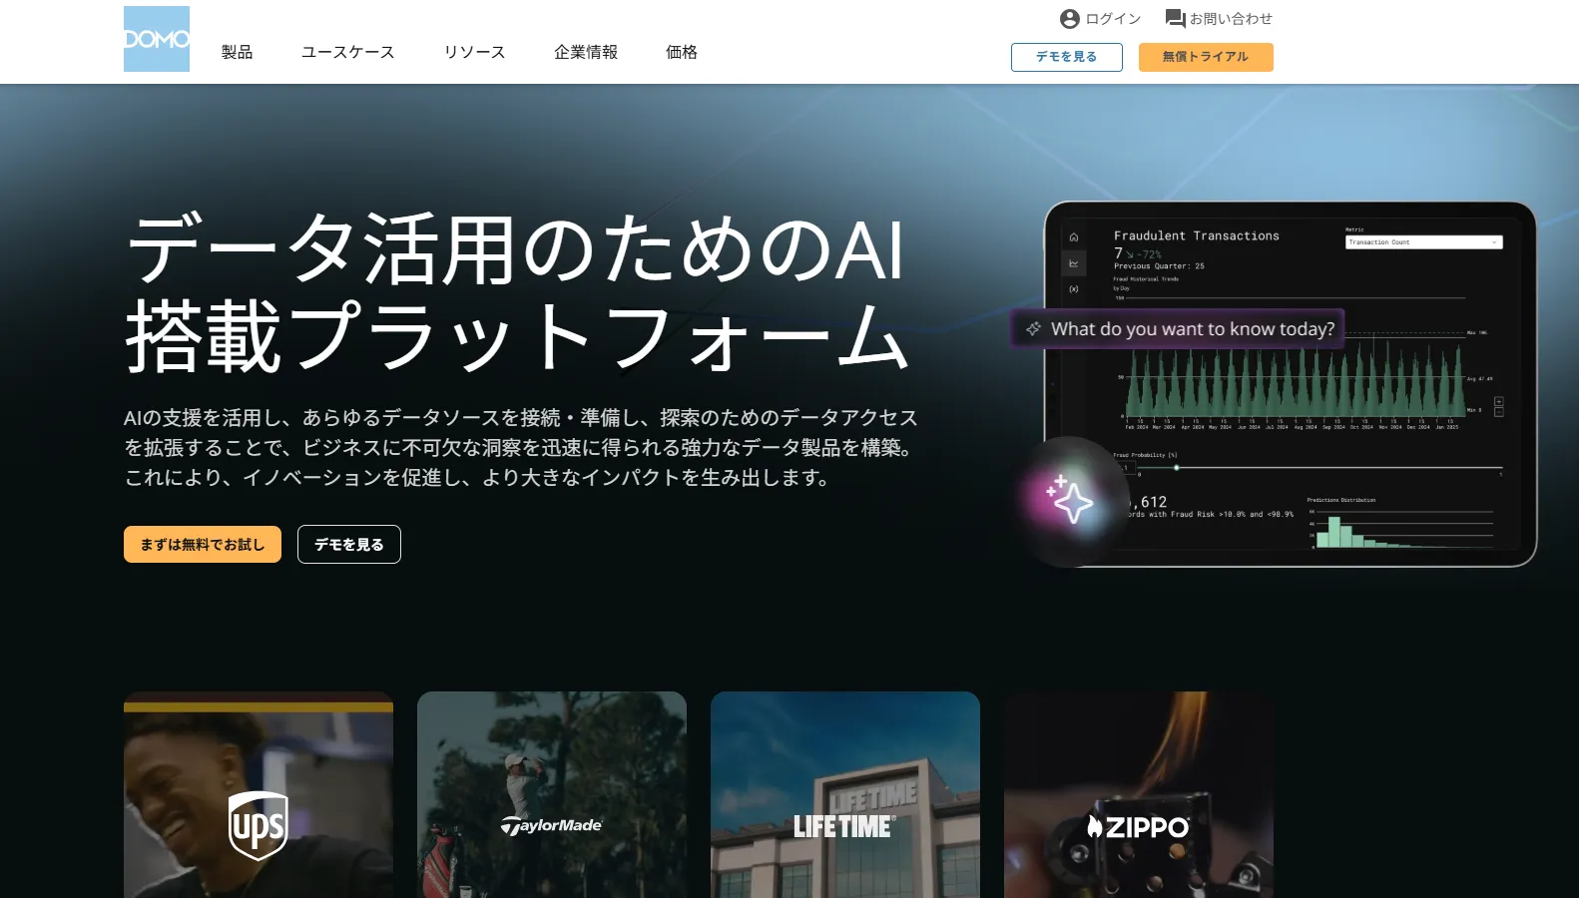Open the Zippo customer story card

[1139, 794]
